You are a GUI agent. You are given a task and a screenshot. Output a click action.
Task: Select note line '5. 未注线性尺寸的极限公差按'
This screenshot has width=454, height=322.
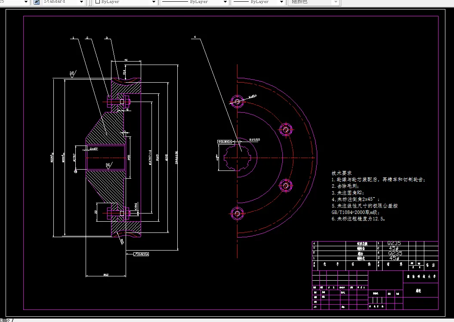(x=364, y=206)
